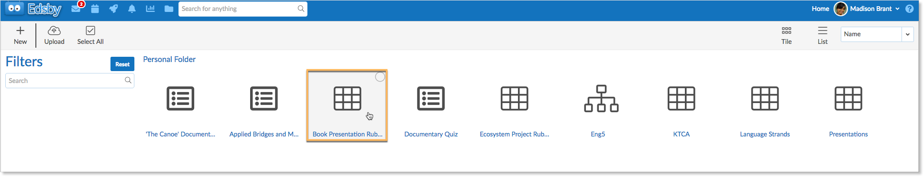This screenshot has width=924, height=177.
Task: Open the Madison Brant user menu
Action: [x=867, y=9]
